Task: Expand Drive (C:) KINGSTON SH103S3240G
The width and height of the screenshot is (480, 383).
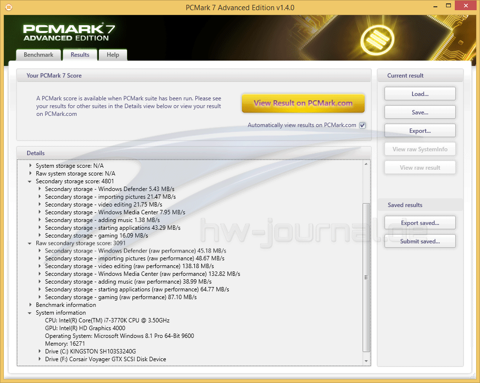Action: (x=39, y=351)
